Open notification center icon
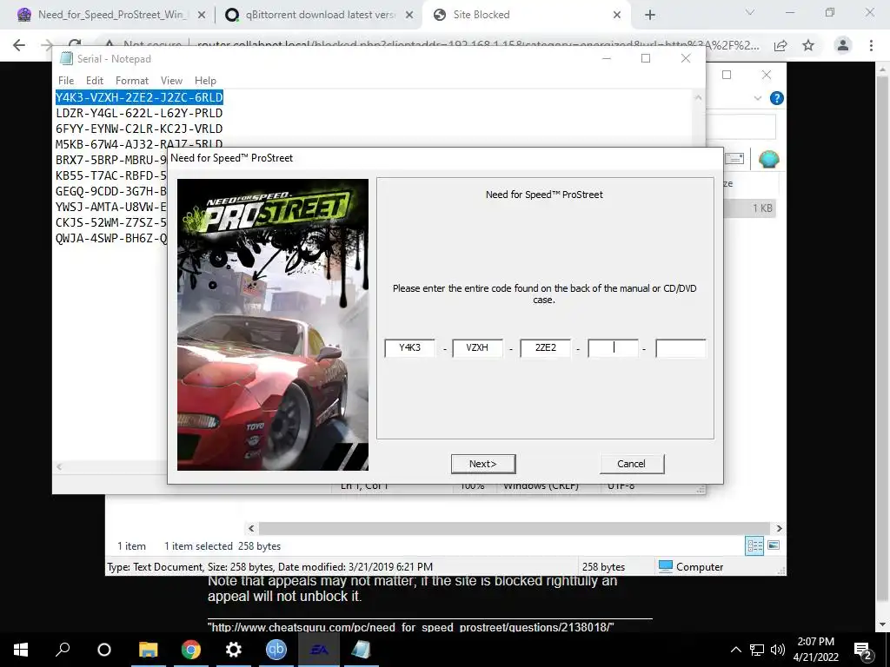The image size is (890, 667). (862, 650)
